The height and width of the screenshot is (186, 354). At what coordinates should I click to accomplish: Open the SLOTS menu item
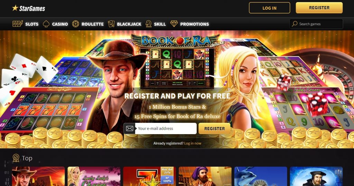(32, 24)
